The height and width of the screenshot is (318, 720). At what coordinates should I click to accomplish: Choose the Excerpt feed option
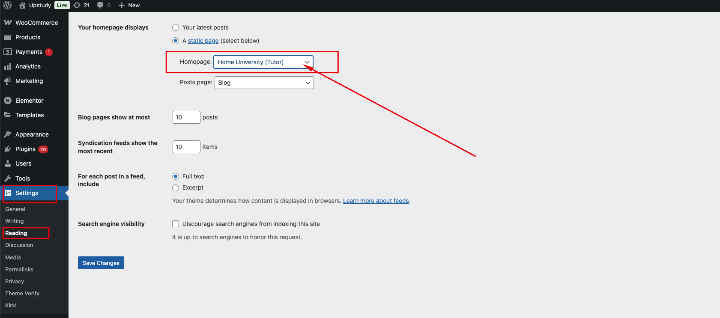click(176, 188)
